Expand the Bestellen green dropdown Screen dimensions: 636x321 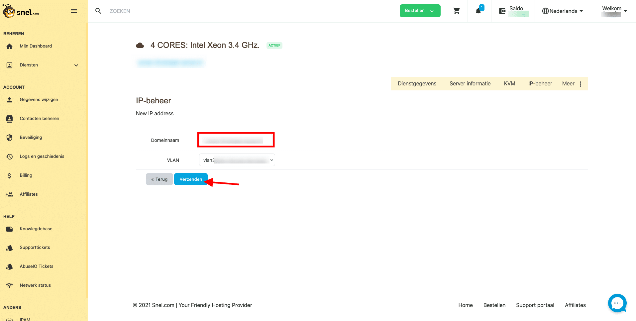point(420,11)
